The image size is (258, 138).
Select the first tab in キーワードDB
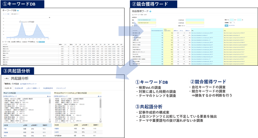(x=6, y=14)
